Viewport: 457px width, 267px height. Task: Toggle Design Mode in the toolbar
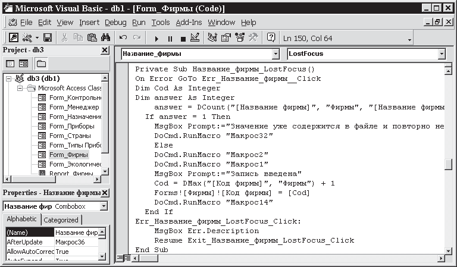pyautogui.click(x=197, y=38)
